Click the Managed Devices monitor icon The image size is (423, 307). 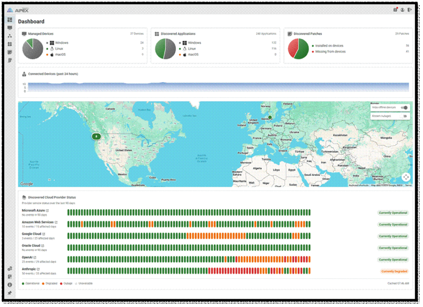[24, 34]
